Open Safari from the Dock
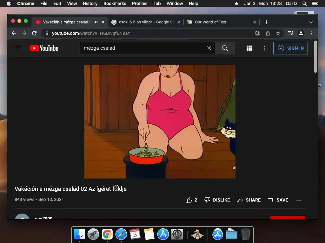Image resolution: width=325 pixels, height=243 pixels. [x=121, y=234]
